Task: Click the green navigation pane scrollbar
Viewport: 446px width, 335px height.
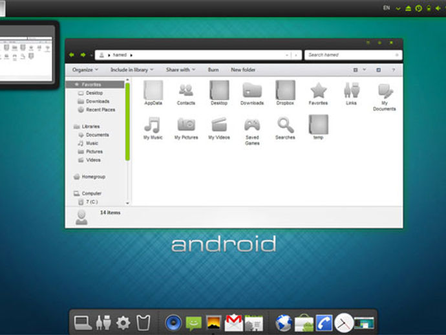Action: (x=127, y=122)
